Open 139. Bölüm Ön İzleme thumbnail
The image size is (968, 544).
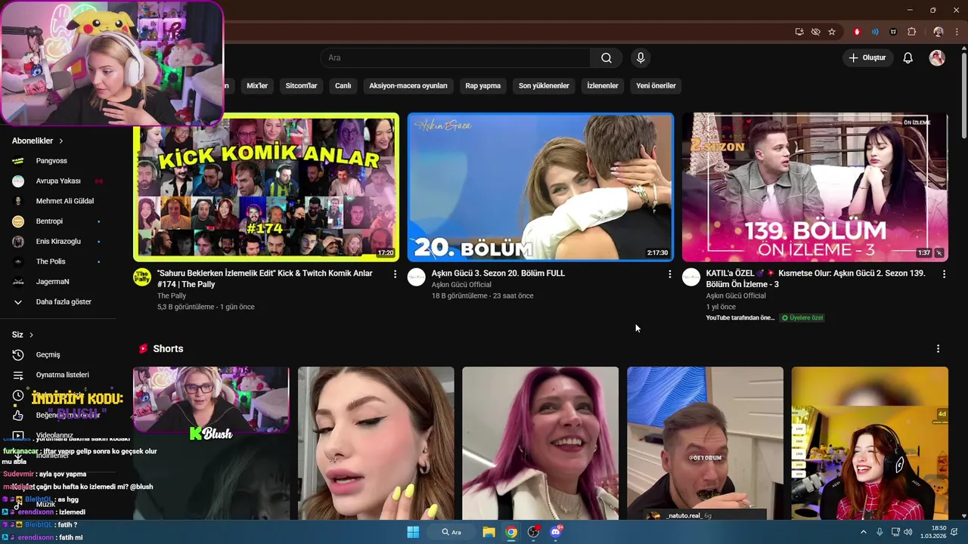(x=814, y=187)
